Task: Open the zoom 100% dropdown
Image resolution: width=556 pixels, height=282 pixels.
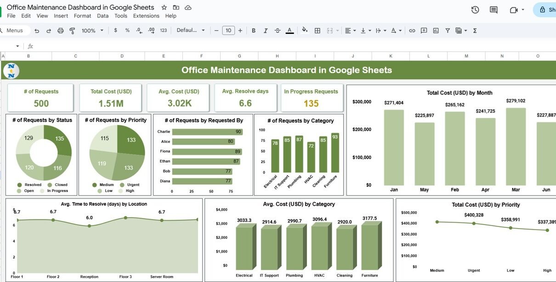Action: pyautogui.click(x=92, y=30)
